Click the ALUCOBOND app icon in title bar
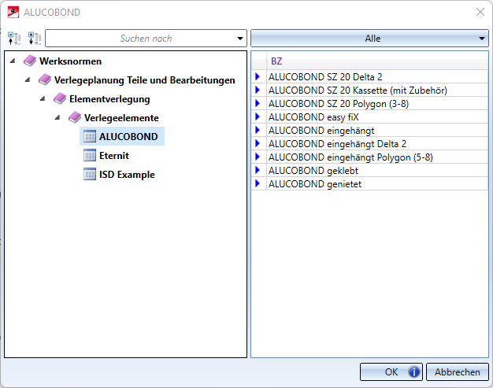Screen dimensions: 493x388 (x=13, y=13)
